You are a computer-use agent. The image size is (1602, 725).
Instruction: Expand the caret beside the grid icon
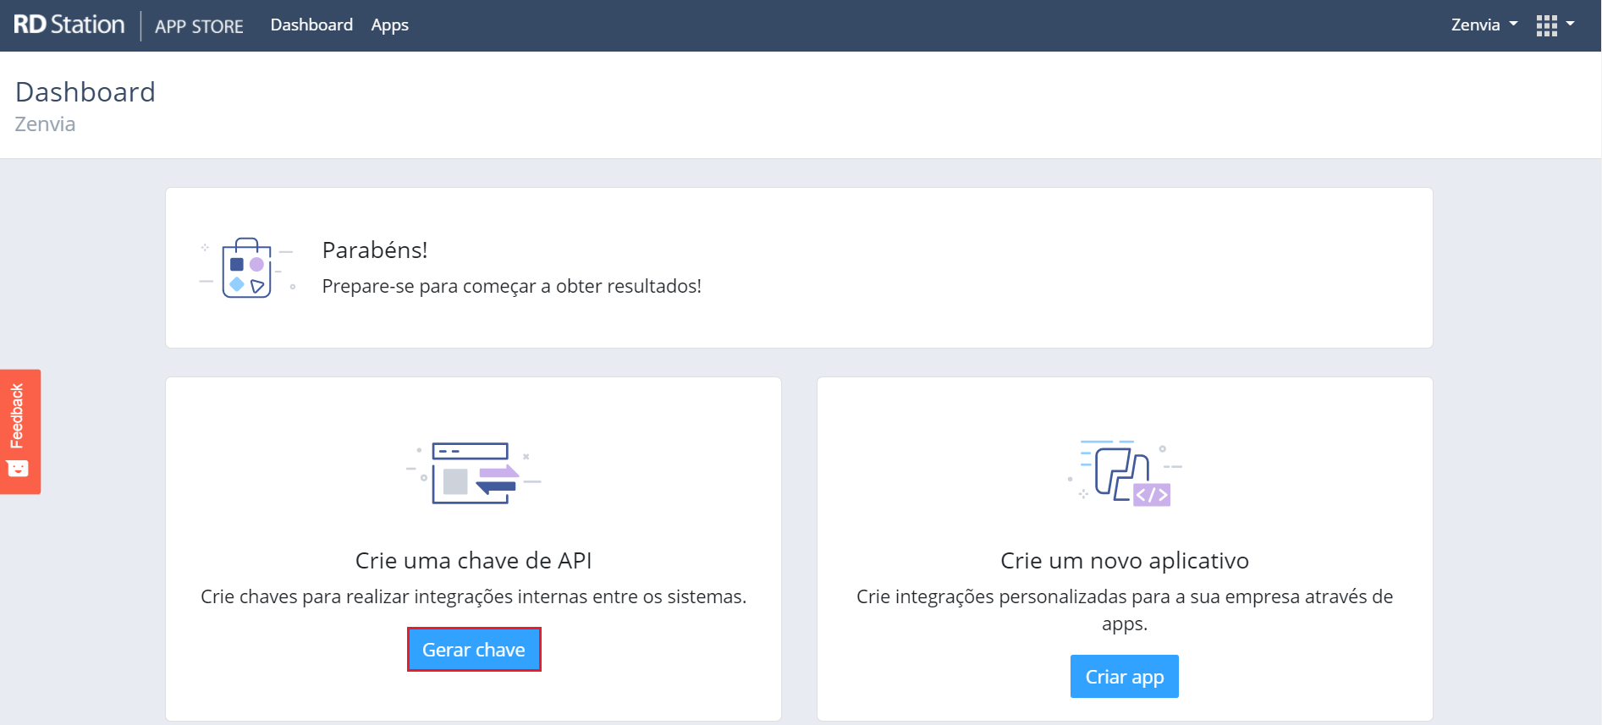1570,25
